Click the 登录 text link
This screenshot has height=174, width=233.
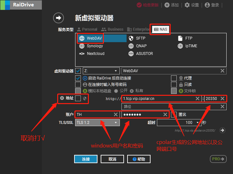pyautogui.click(x=215, y=5)
